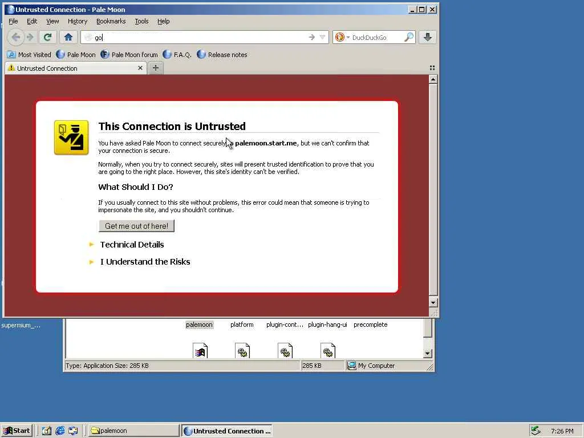Viewport: 584px width, 438px height.
Task: Expand the Technical Details section
Action: pyautogui.click(x=132, y=245)
